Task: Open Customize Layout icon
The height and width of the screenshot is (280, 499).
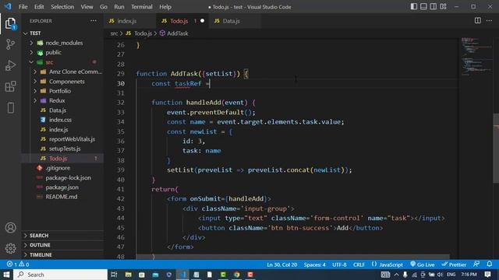Action: coord(444,7)
